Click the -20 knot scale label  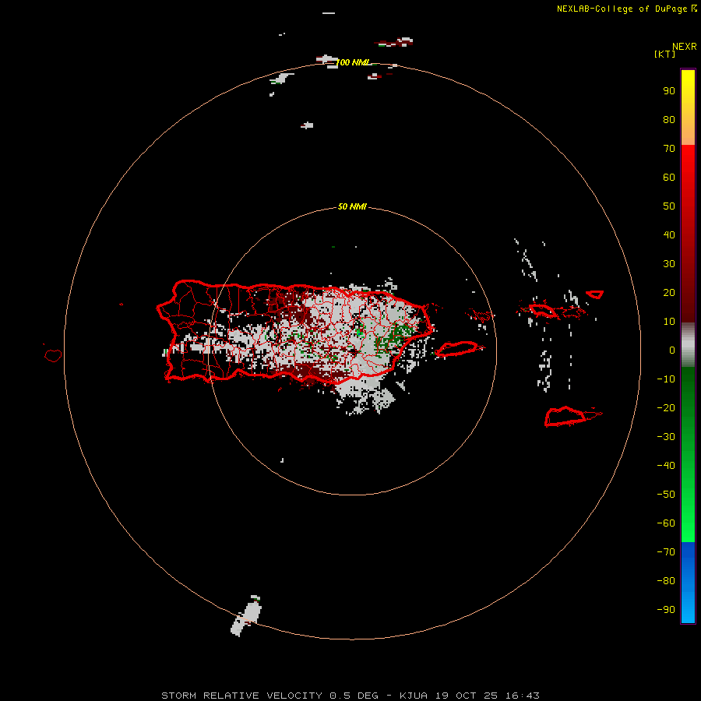point(666,407)
